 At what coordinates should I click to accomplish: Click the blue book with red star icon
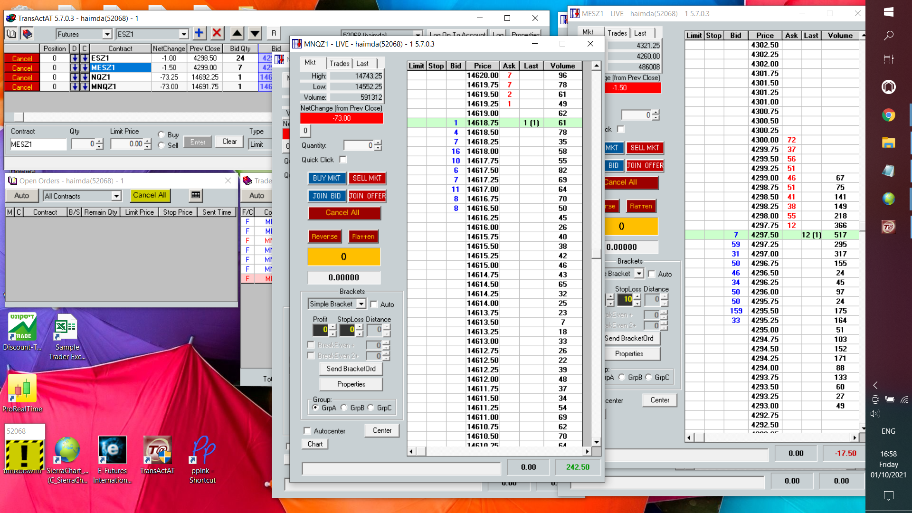click(27, 34)
